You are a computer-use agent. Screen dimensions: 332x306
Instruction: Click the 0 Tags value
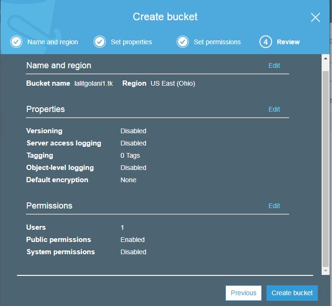130,155
